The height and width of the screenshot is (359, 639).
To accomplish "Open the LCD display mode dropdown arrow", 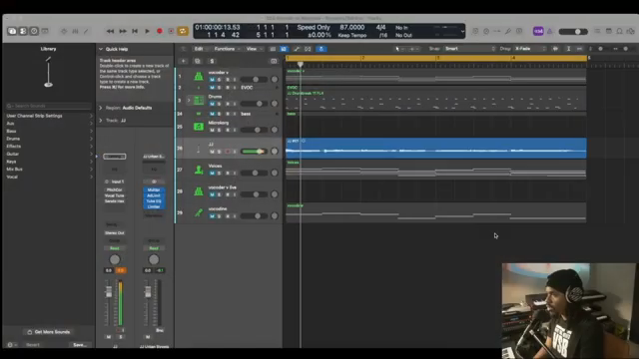I will click(x=462, y=31).
